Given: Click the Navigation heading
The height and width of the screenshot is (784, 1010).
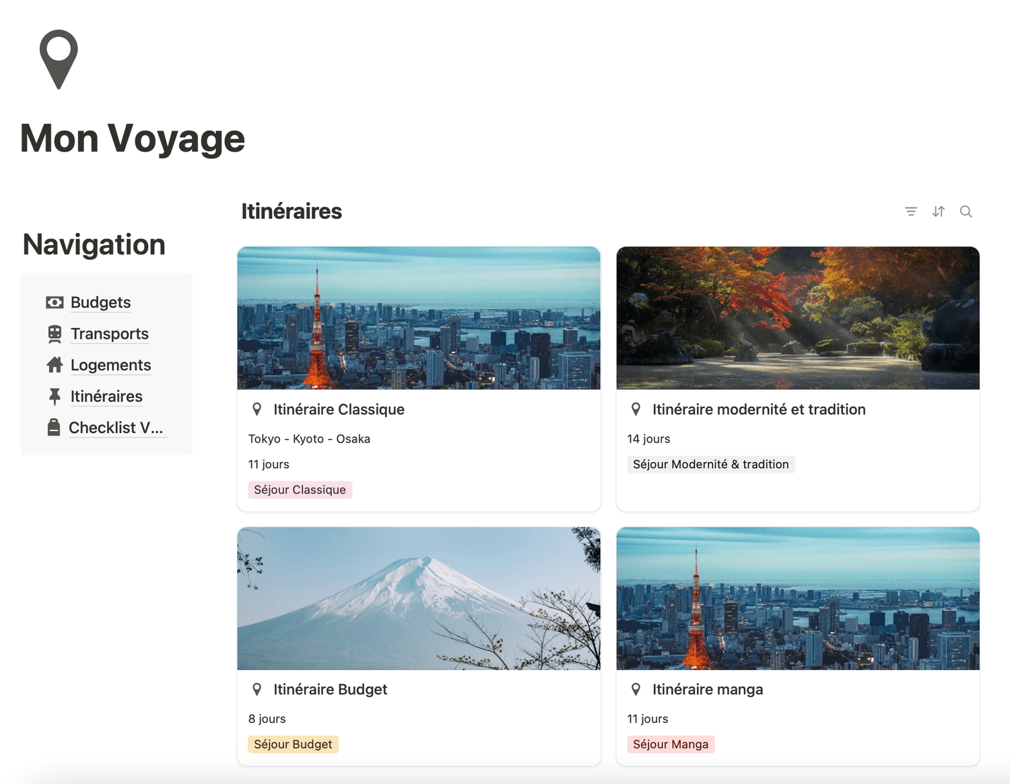Looking at the screenshot, I should (94, 244).
